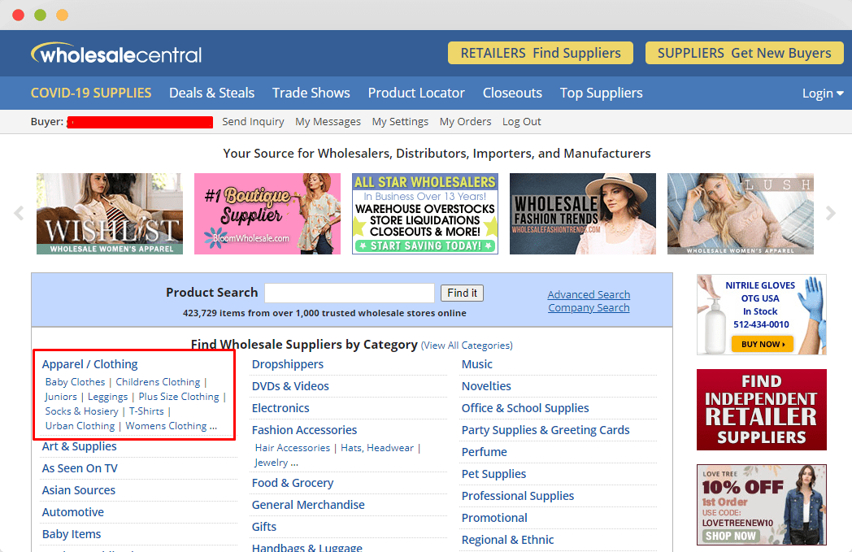Select Juniors subcategory
Screen dimensions: 852x552
(x=61, y=397)
